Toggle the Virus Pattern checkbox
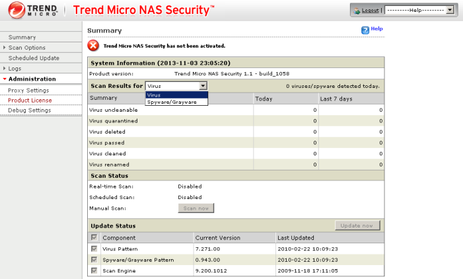463x279 pixels. point(94,249)
